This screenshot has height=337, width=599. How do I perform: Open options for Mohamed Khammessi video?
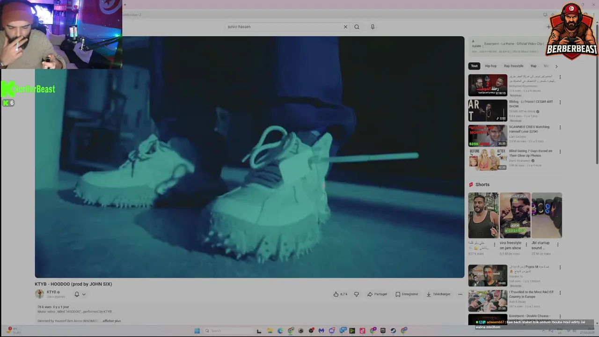tap(560, 77)
